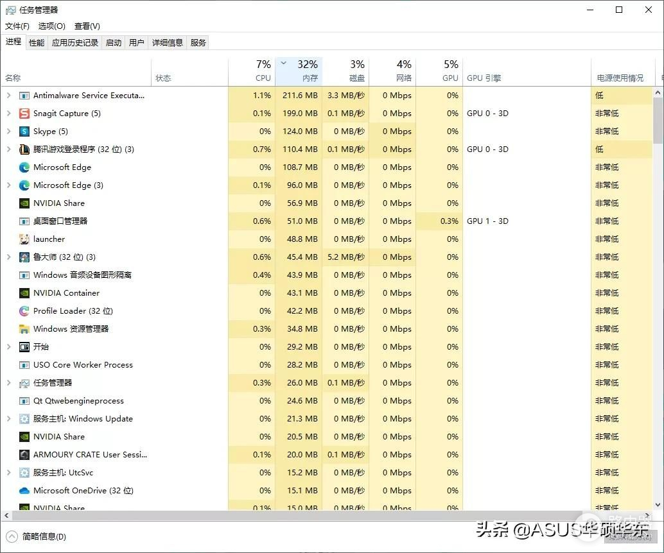Expand 服务主机: Windows Update entry
Image resolution: width=664 pixels, height=553 pixels.
(8, 419)
